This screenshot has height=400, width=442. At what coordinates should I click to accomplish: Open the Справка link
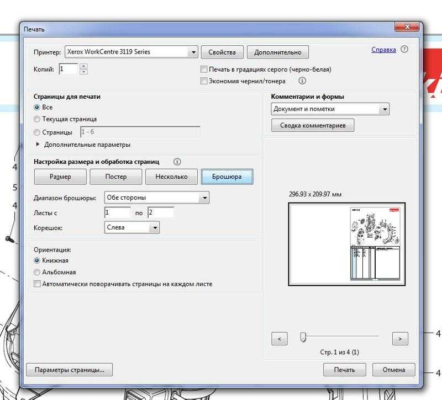coord(383,50)
